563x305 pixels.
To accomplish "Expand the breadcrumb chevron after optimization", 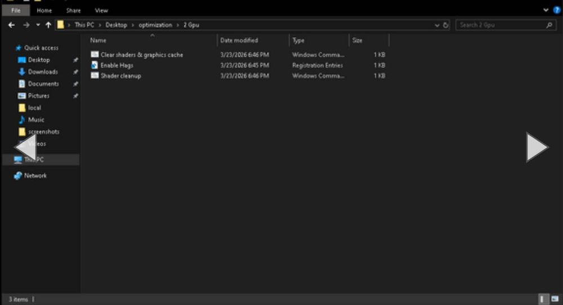I will click(x=178, y=25).
